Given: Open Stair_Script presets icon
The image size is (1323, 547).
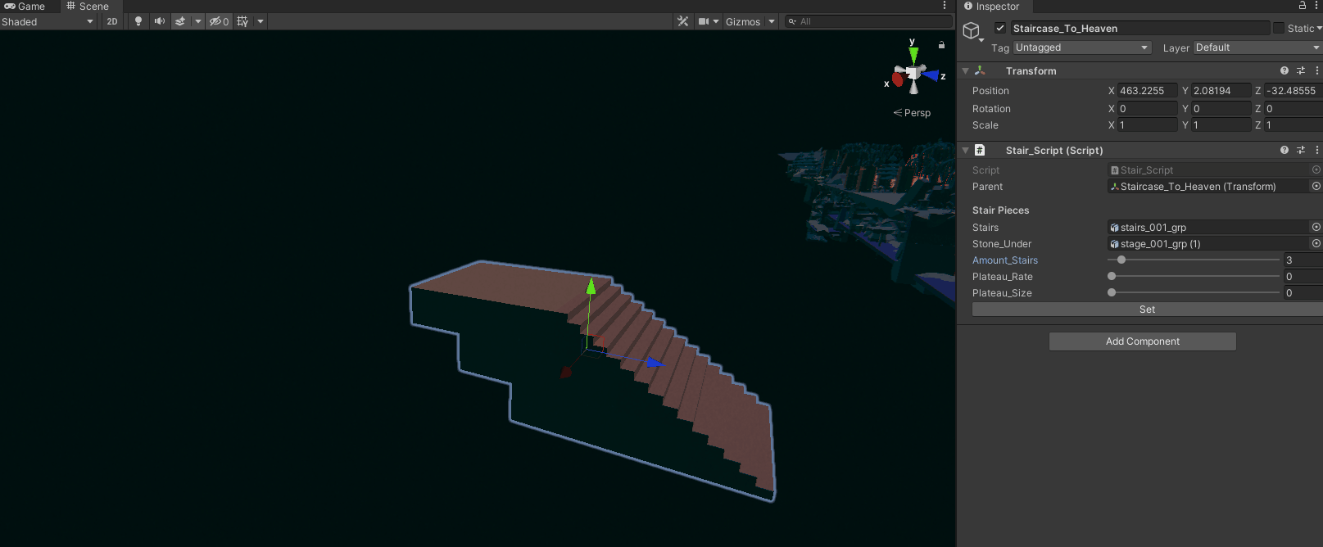Looking at the screenshot, I should [1301, 150].
